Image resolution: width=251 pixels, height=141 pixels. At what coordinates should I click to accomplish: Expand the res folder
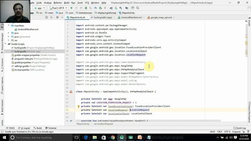pos(9,40)
